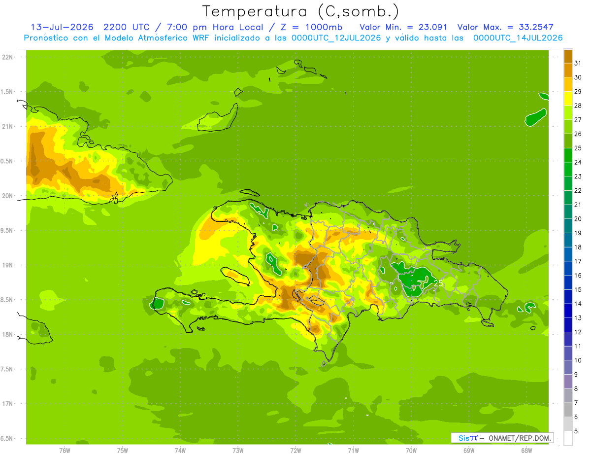Screen dimensions: 591x457
Task: Click the colorbar label "26"
Action: pyautogui.click(x=578, y=134)
